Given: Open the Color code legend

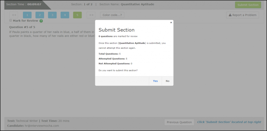Looking at the screenshot, I should coord(112,15).
